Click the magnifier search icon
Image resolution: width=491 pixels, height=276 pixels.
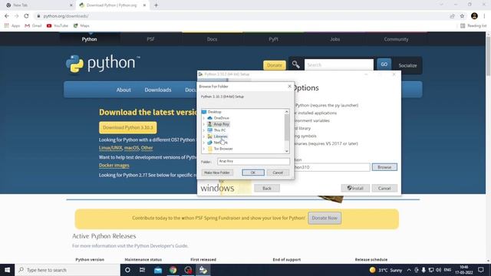click(295, 64)
